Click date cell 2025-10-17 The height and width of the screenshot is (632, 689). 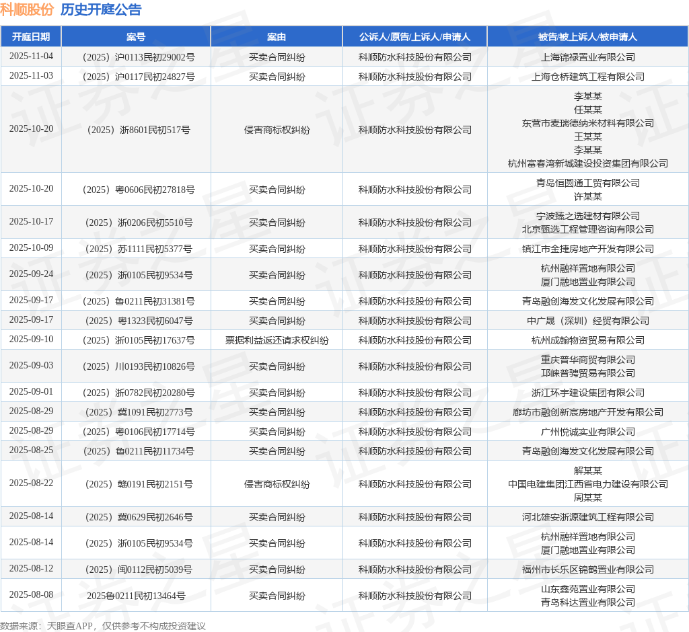[x=31, y=221]
